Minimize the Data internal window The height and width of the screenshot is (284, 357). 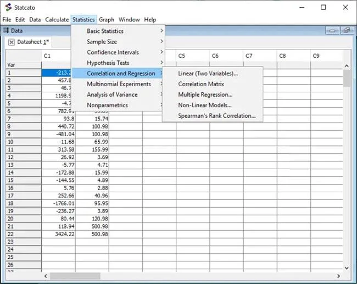click(x=332, y=31)
